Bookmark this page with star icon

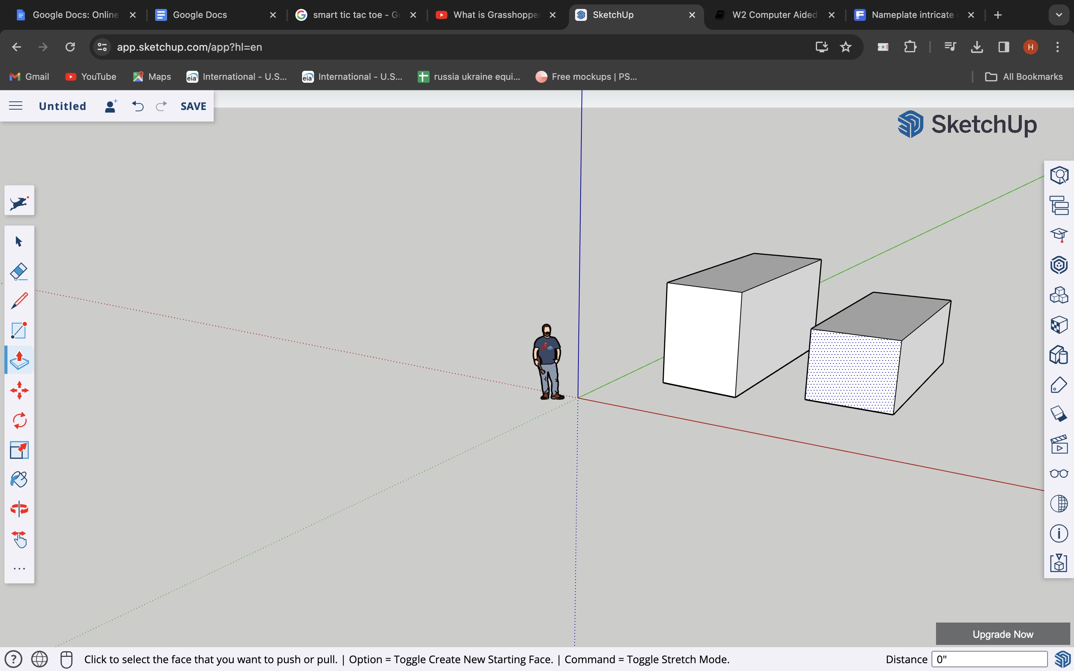tap(846, 47)
